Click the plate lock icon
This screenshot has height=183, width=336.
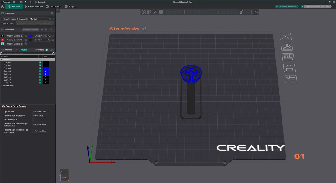point(289,68)
